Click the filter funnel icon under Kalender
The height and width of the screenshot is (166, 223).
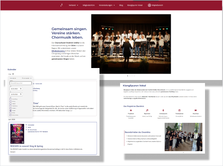13,74
